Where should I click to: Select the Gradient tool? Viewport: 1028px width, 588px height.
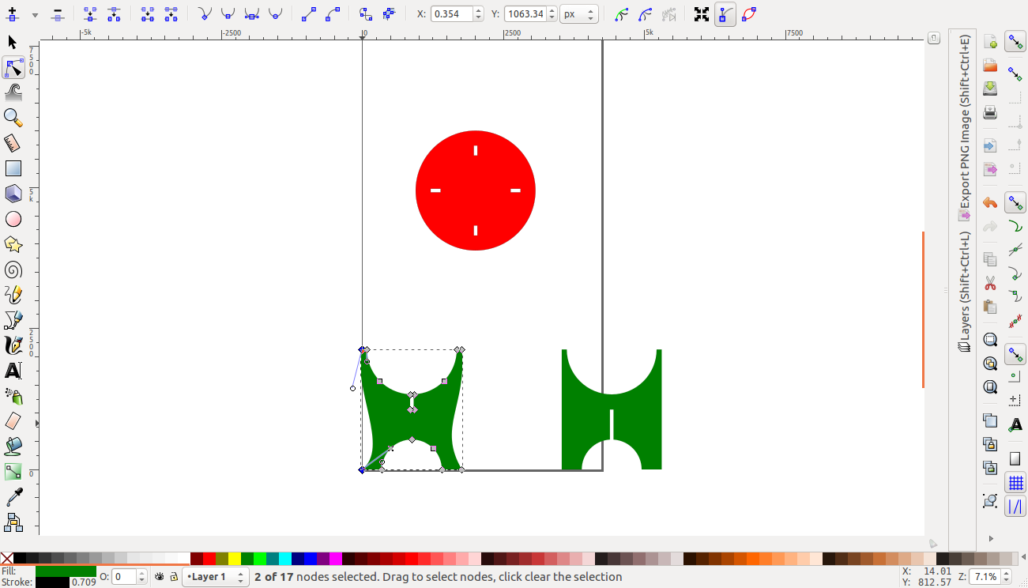13,472
